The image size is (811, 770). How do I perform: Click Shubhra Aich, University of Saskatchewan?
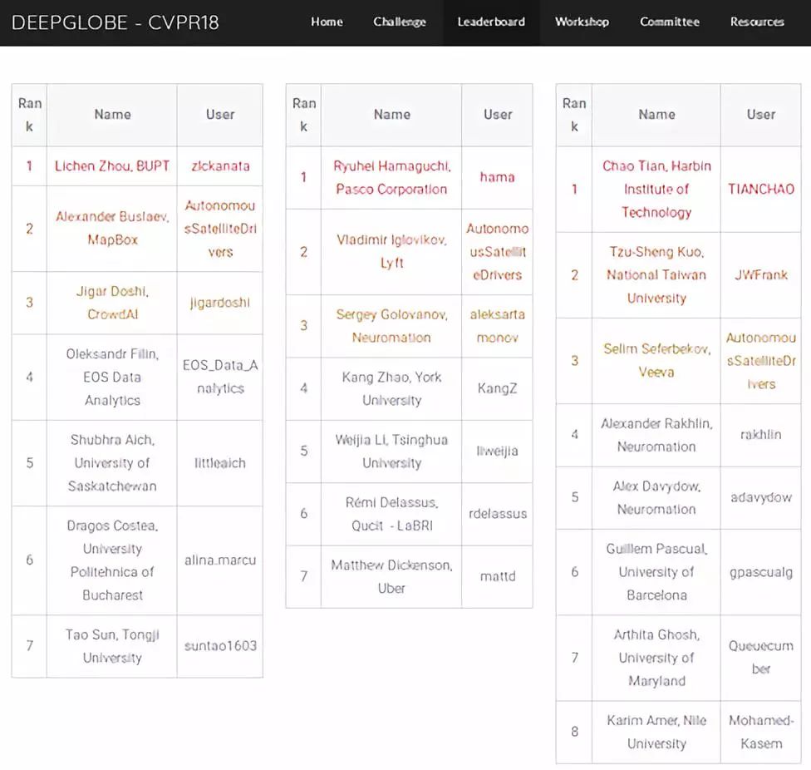pyautogui.click(x=112, y=462)
